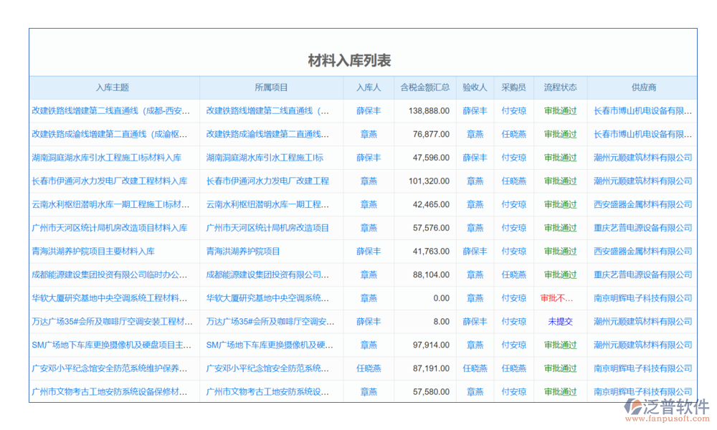Sort by 流程状态 column header
Screen dimensions: 717x430
click(x=560, y=87)
